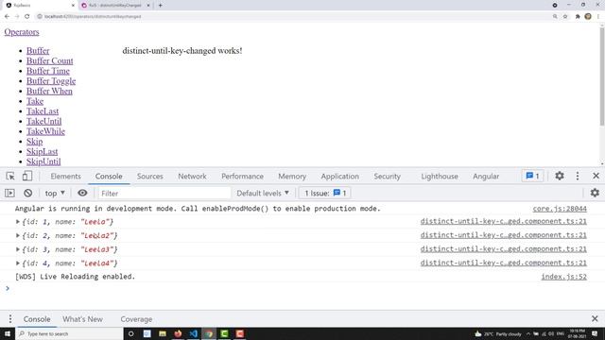This screenshot has height=340, width=605.
Task: Open the Buffer Count link
Action: [50, 60]
